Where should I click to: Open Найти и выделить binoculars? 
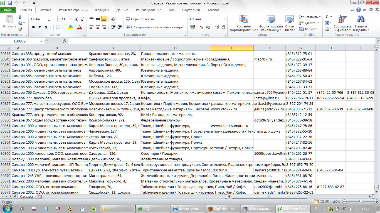tap(361, 24)
